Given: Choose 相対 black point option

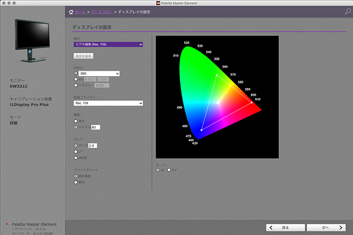Looking at the screenshot, I should click(76, 182).
